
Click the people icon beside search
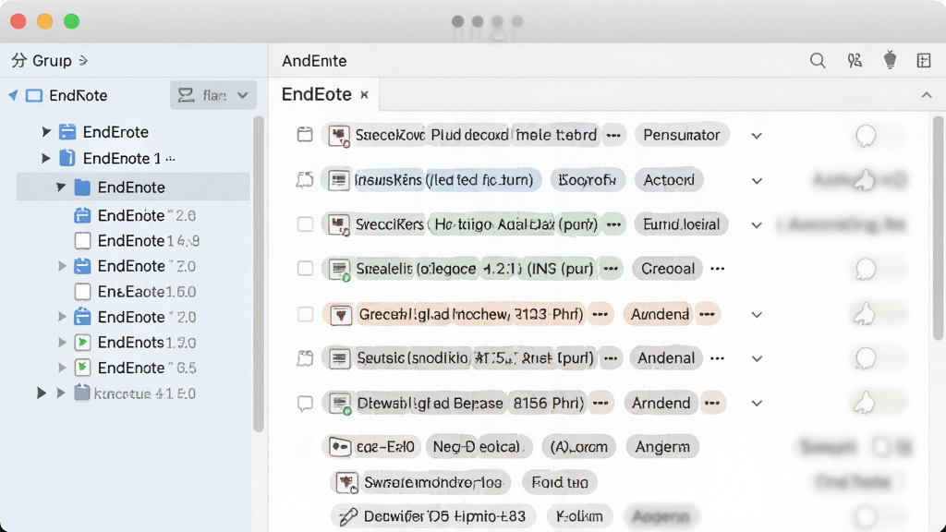pos(855,60)
